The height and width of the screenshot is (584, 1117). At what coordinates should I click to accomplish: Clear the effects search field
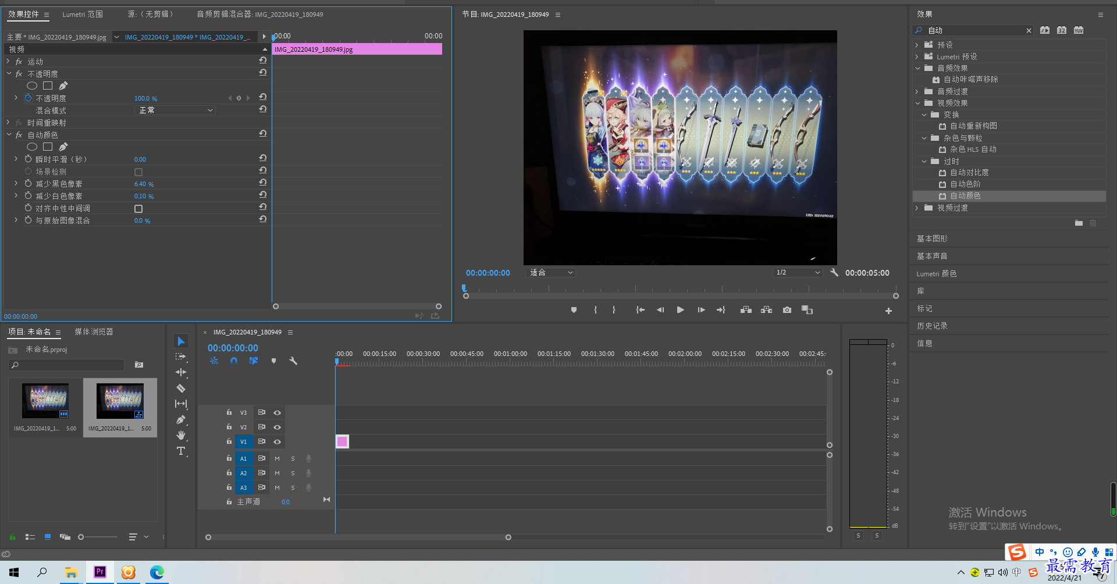coord(1029,30)
